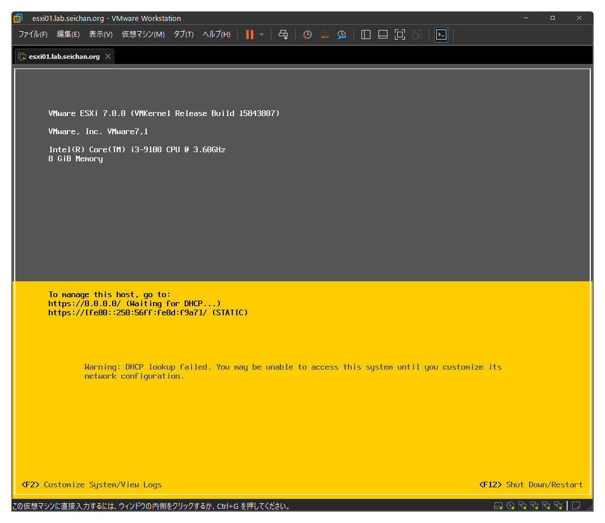This screenshot has width=605, height=523.
Task: Open the ファイル(F) menu
Action: pyautogui.click(x=33, y=35)
